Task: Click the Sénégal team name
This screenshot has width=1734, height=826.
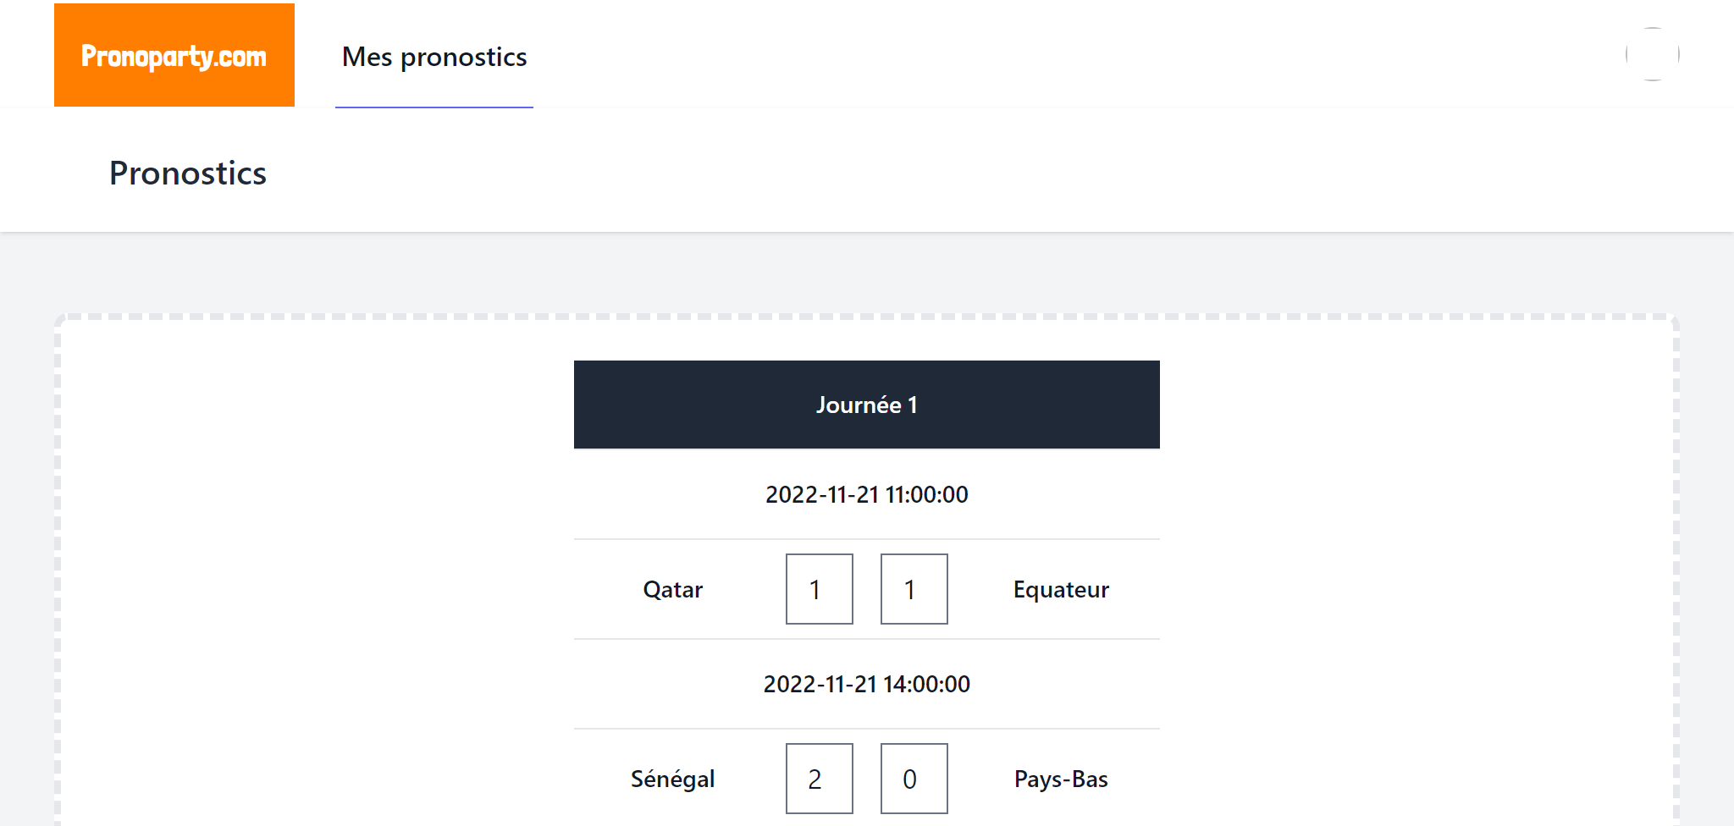Action: click(x=673, y=779)
